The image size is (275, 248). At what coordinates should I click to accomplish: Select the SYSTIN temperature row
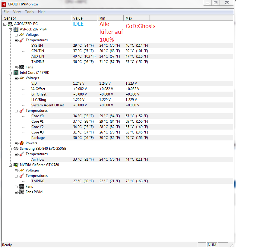[131, 46]
